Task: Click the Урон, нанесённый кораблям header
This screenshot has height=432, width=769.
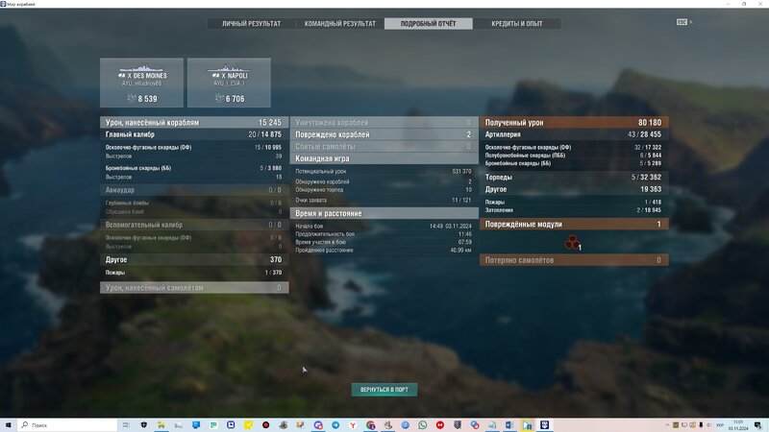Action: tap(194, 123)
